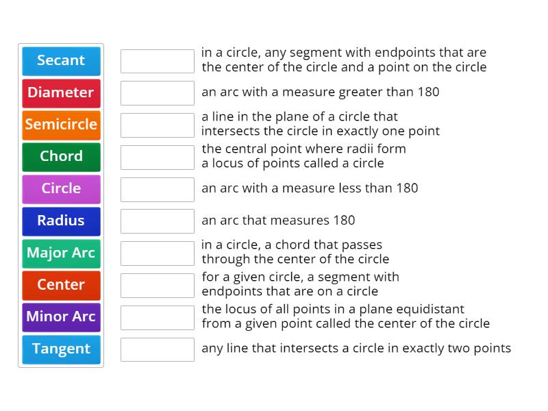The height and width of the screenshot is (411, 548).
Task: Click the answer box for central point where radii form
Action: pos(158,157)
